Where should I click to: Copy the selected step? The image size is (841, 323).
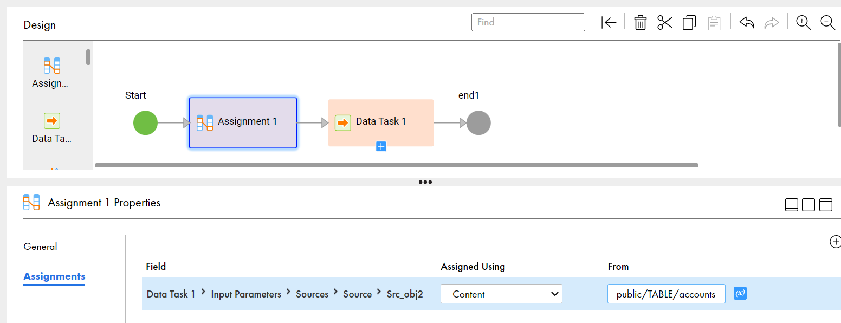(689, 22)
